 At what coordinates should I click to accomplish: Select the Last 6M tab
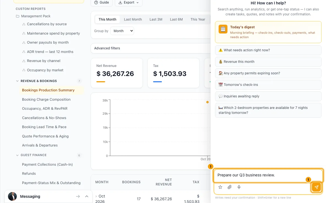click(x=176, y=19)
